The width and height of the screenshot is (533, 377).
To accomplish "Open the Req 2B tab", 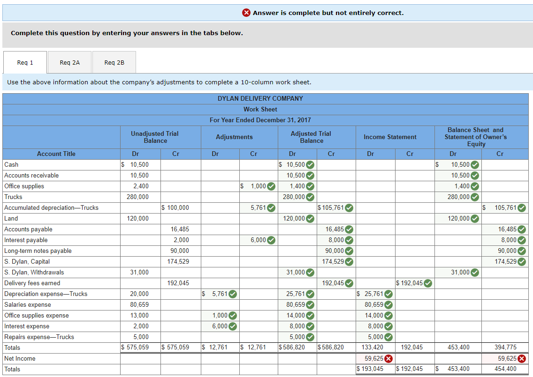I will (x=114, y=62).
